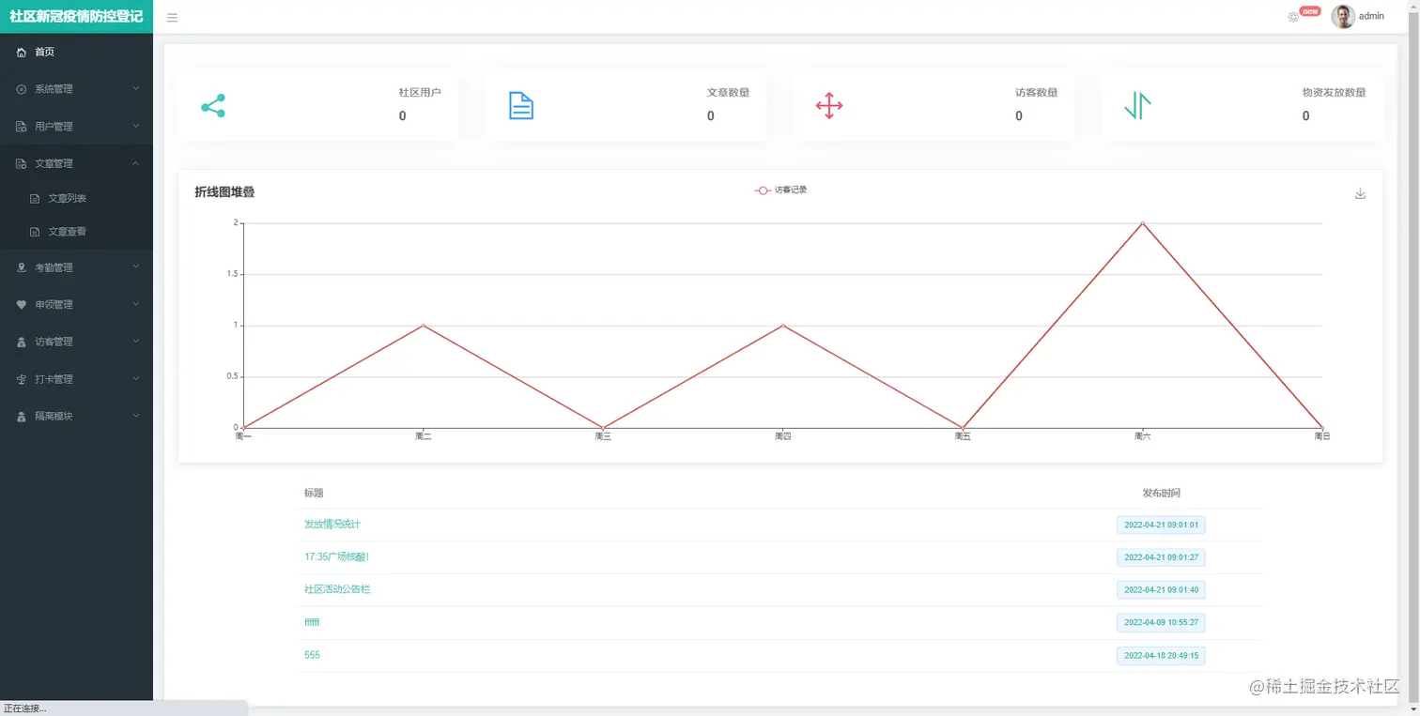The height and width of the screenshot is (716, 1420).
Task: Click the 周六 peak data point
Action: [1142, 223]
